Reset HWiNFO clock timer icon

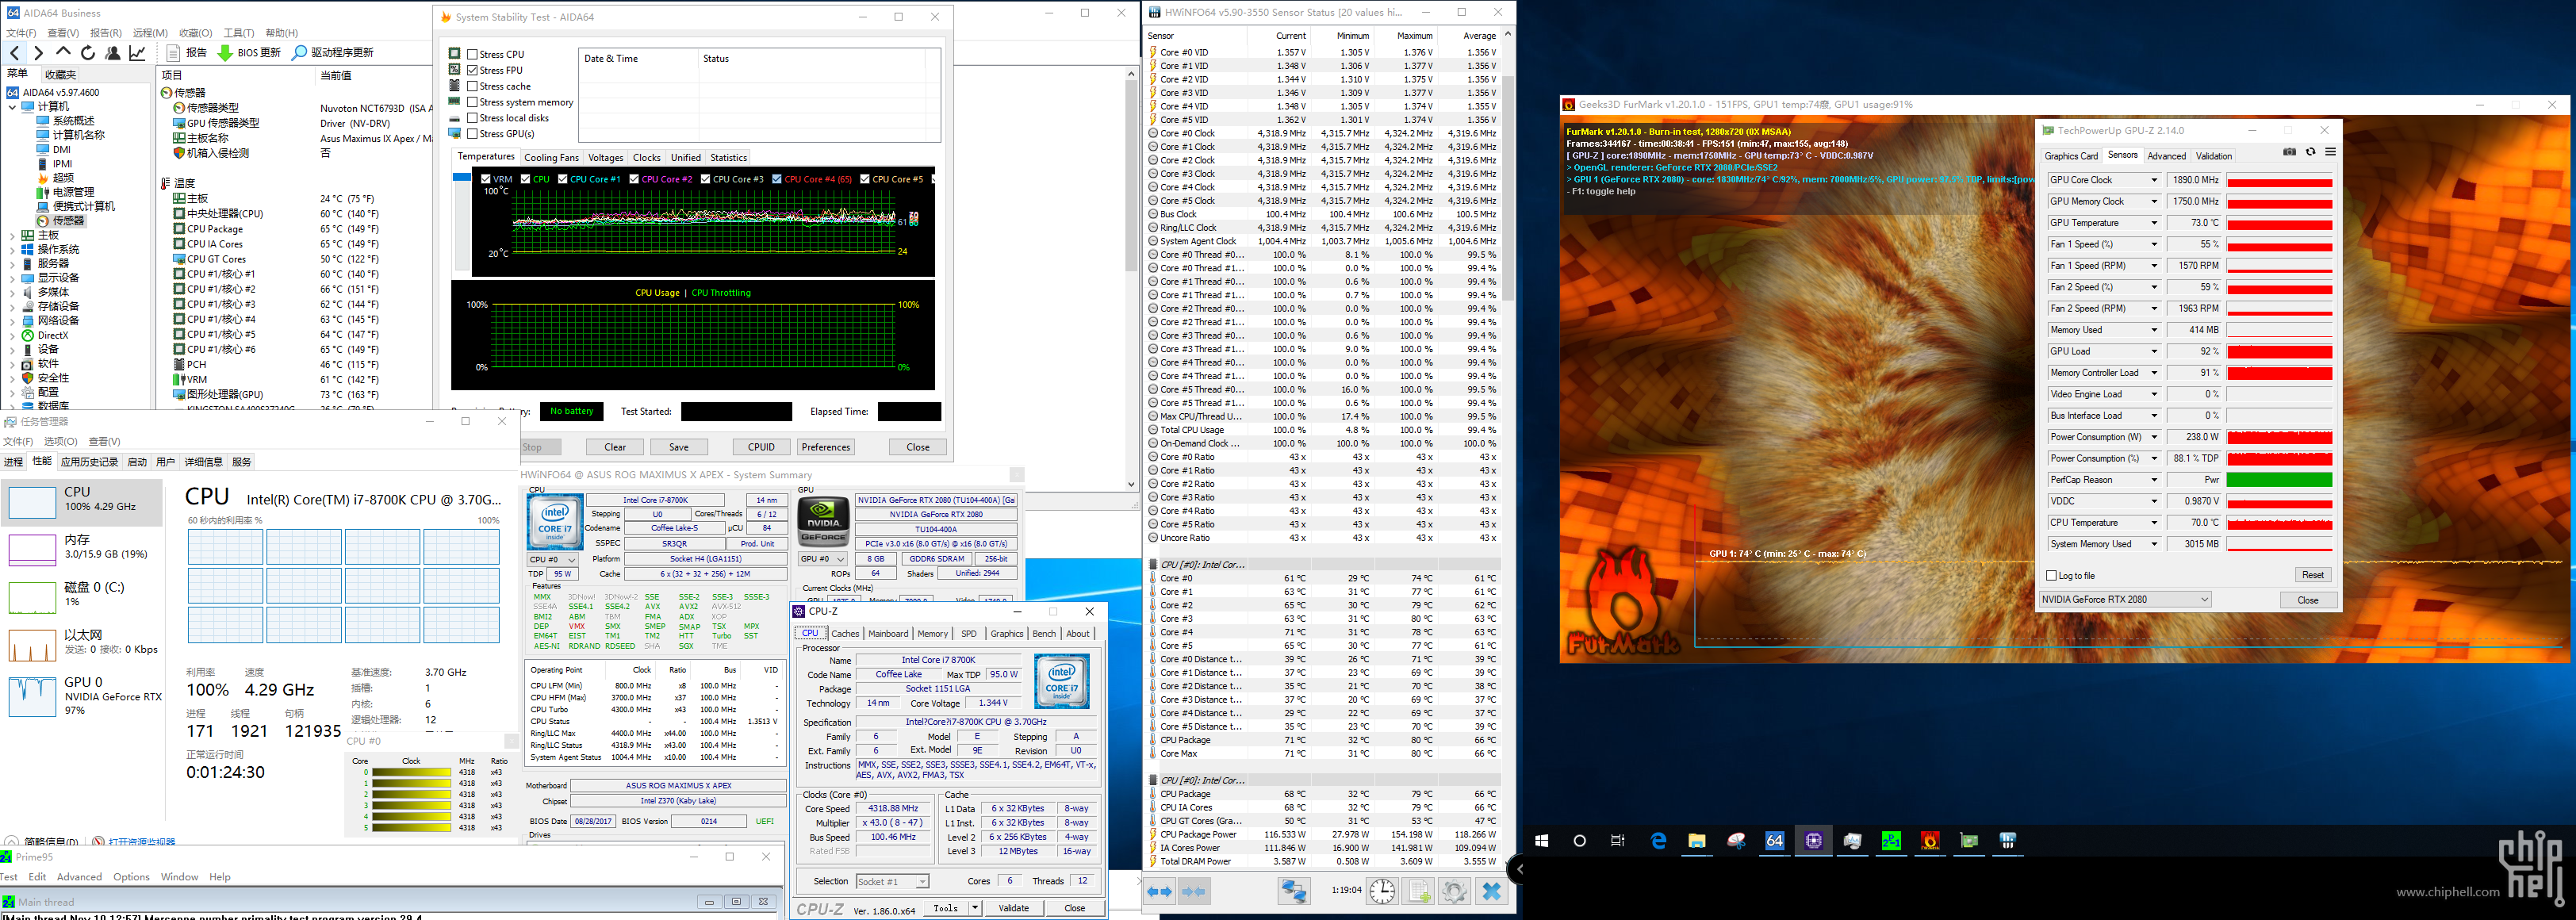pos(1382,891)
